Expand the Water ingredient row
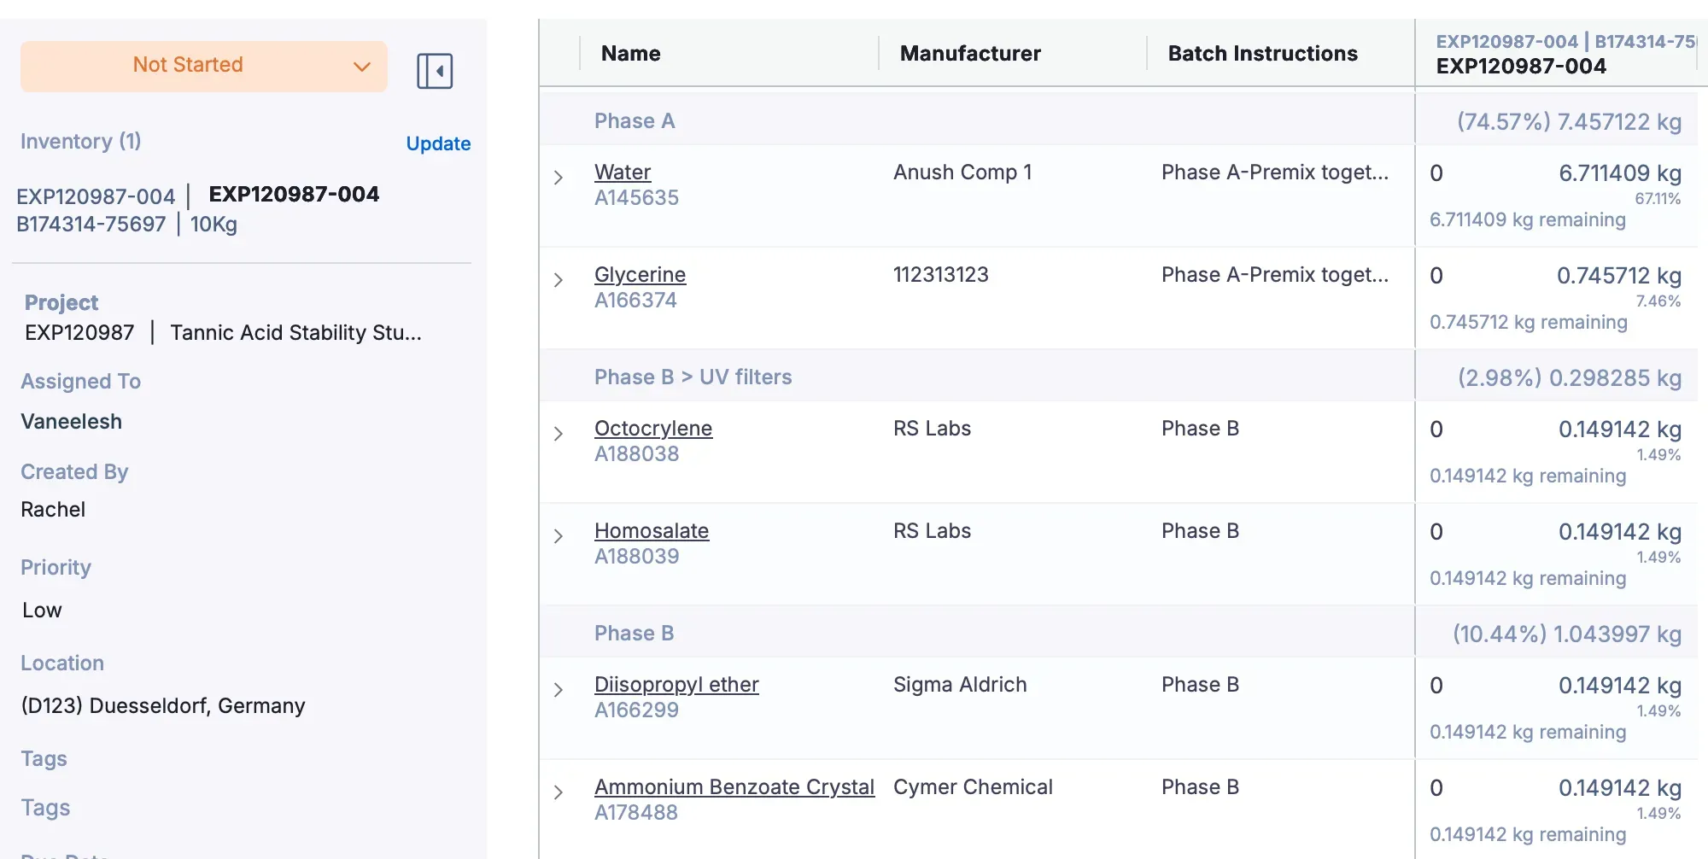 [559, 178]
